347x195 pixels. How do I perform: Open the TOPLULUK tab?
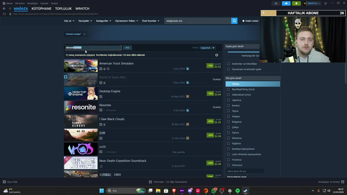(x=63, y=9)
